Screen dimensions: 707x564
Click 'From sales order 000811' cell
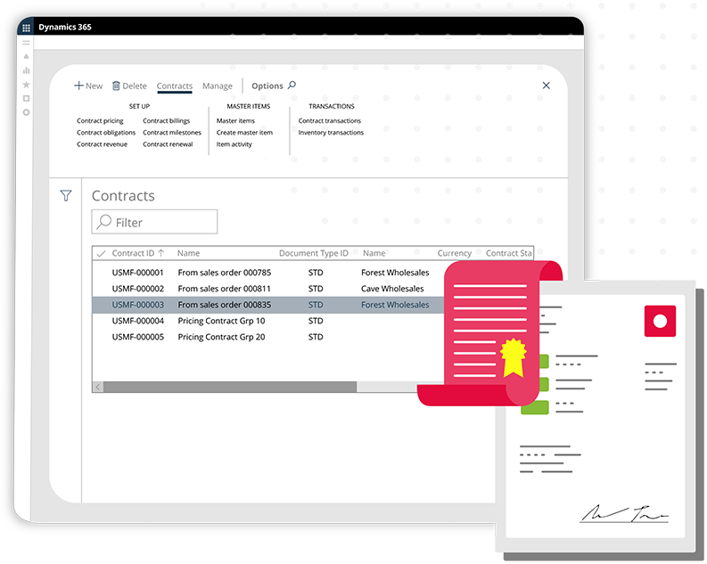224,289
